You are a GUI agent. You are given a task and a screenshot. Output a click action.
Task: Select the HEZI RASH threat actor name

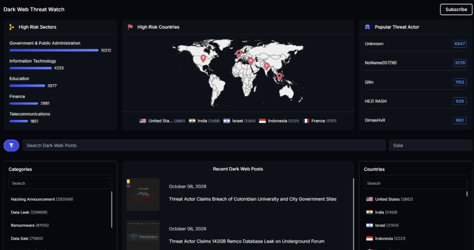pos(376,101)
